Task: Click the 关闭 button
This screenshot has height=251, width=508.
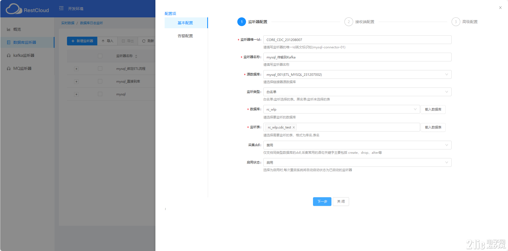Action: click(341, 202)
